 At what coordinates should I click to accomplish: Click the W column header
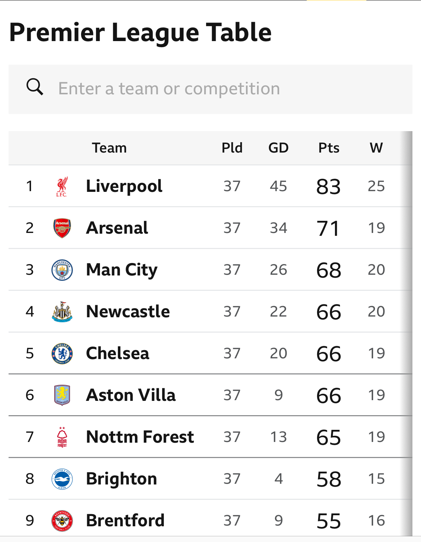376,148
